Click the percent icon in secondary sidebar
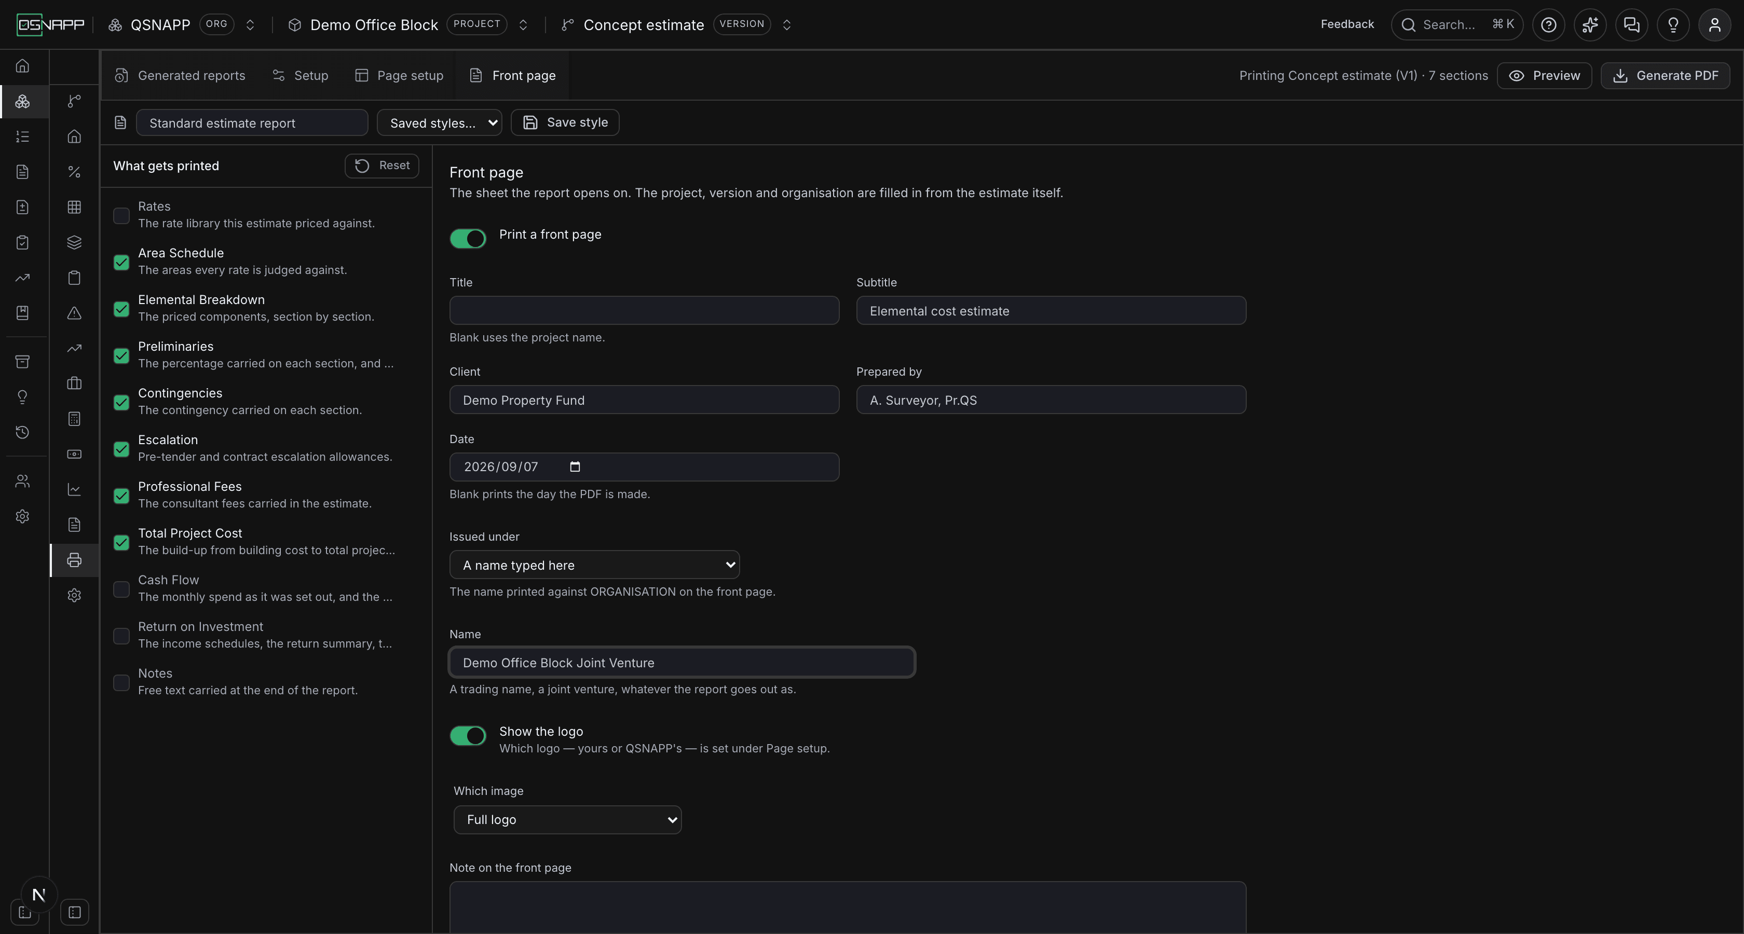The image size is (1744, 934). click(x=74, y=172)
